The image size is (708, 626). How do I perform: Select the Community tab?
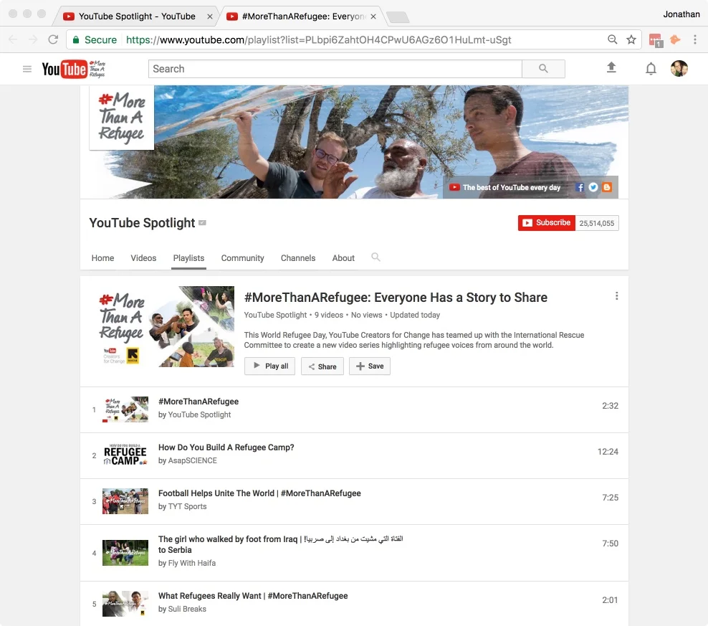point(242,258)
